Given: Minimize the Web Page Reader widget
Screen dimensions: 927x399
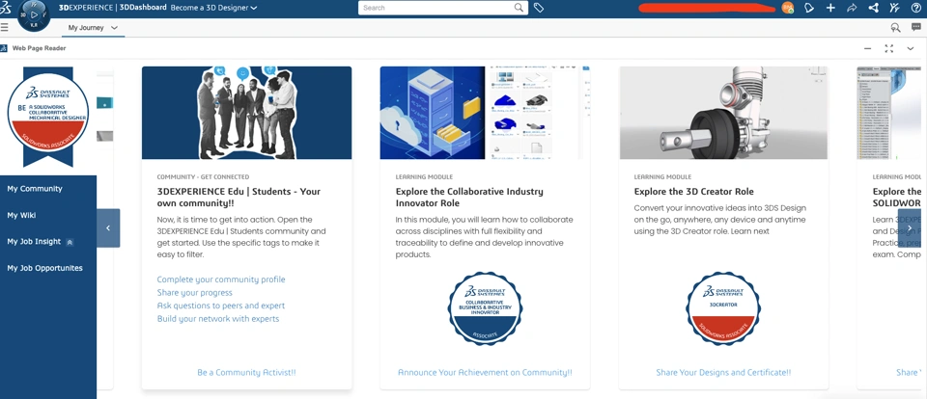Looking at the screenshot, I should [x=867, y=48].
